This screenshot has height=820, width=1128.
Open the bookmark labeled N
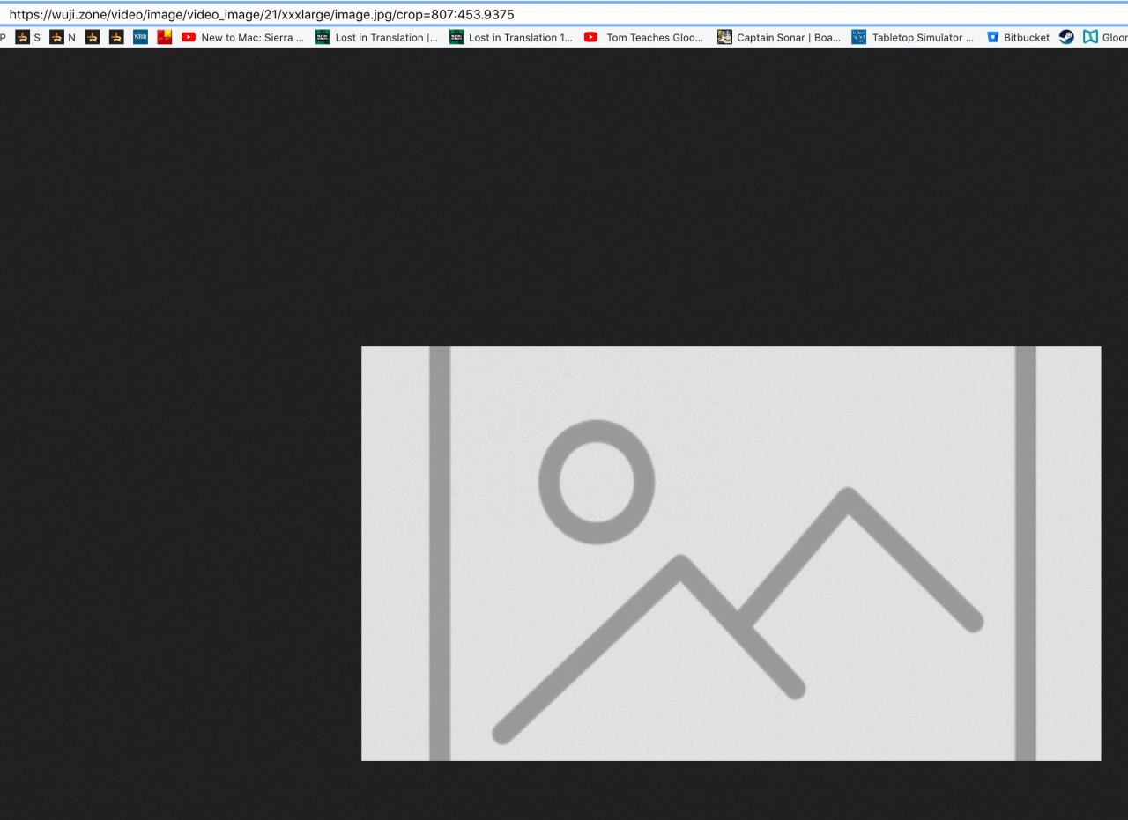pyautogui.click(x=63, y=37)
